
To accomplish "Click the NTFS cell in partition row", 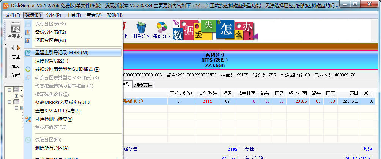I will [x=208, y=101].
